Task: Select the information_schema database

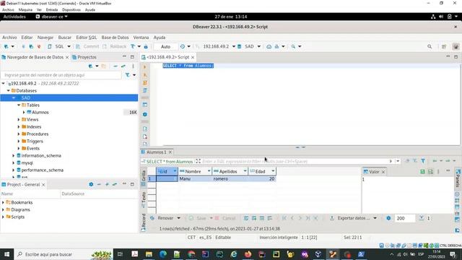Action: [41, 156]
